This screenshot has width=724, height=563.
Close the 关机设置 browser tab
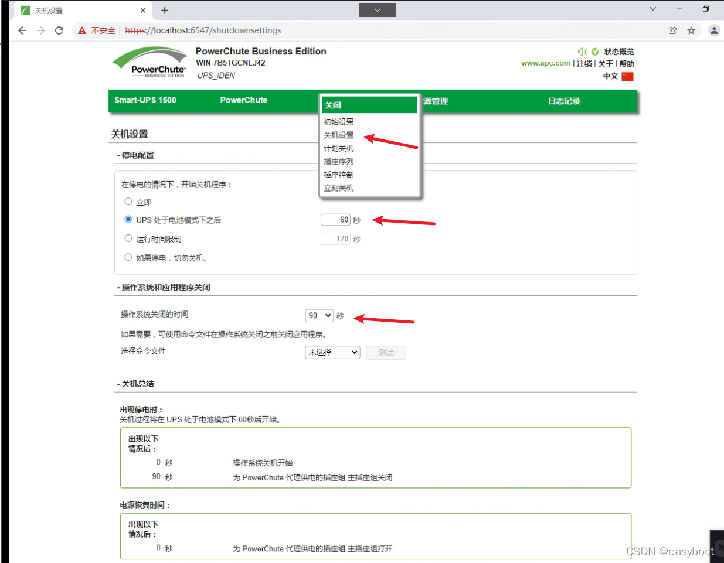(143, 11)
